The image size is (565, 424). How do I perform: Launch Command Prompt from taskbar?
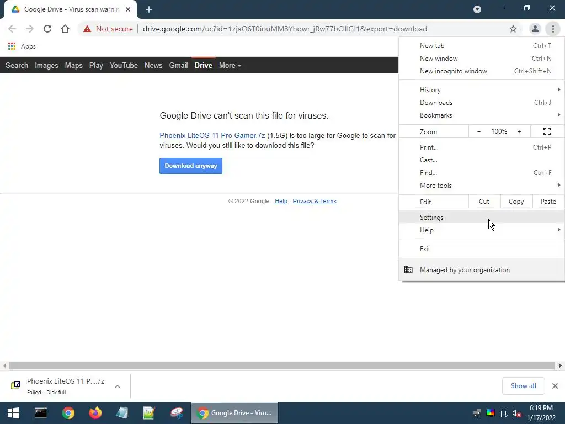click(x=41, y=413)
